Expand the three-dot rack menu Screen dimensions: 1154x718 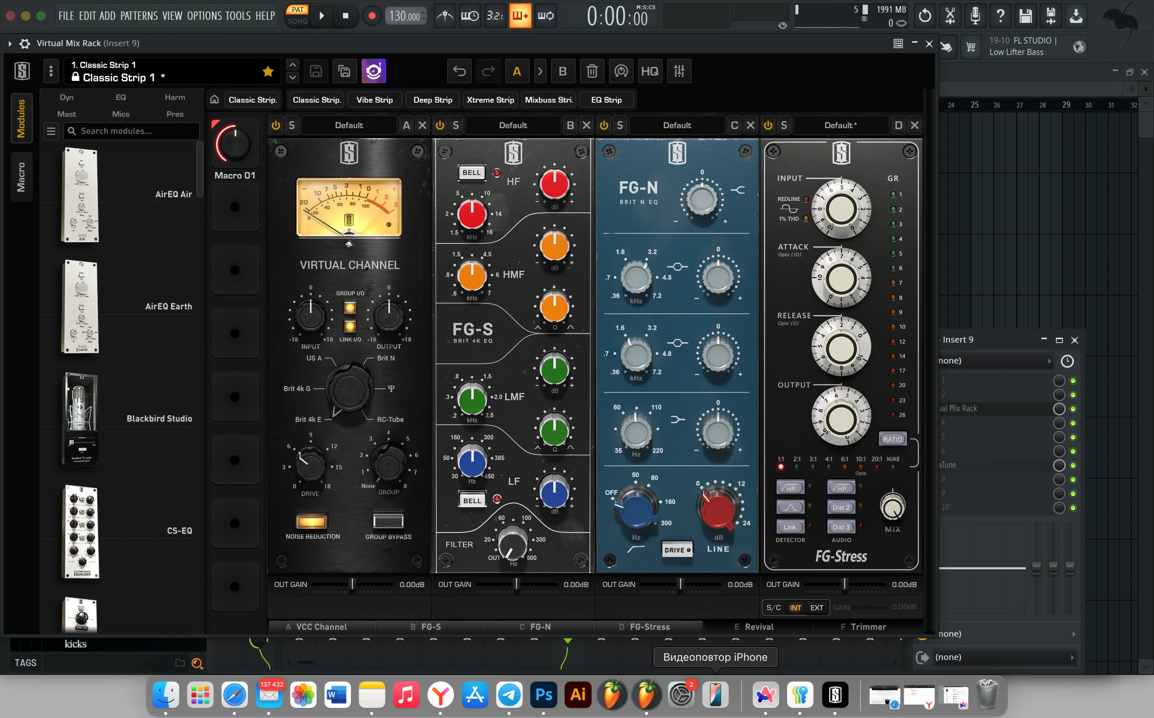tap(51, 71)
